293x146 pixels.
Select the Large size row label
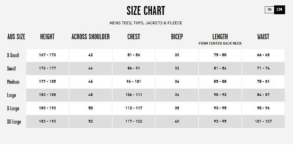tap(11, 95)
